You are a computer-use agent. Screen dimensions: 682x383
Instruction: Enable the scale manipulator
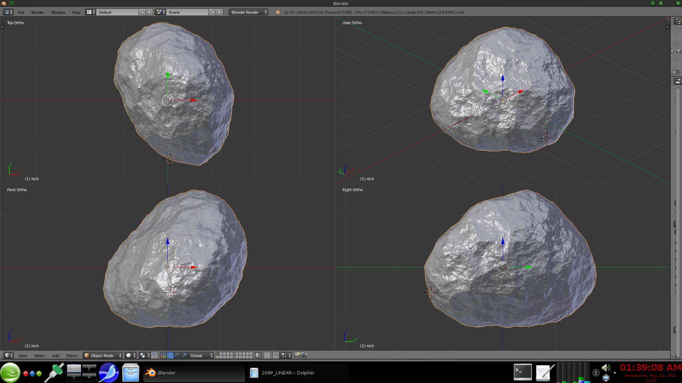[x=184, y=355]
